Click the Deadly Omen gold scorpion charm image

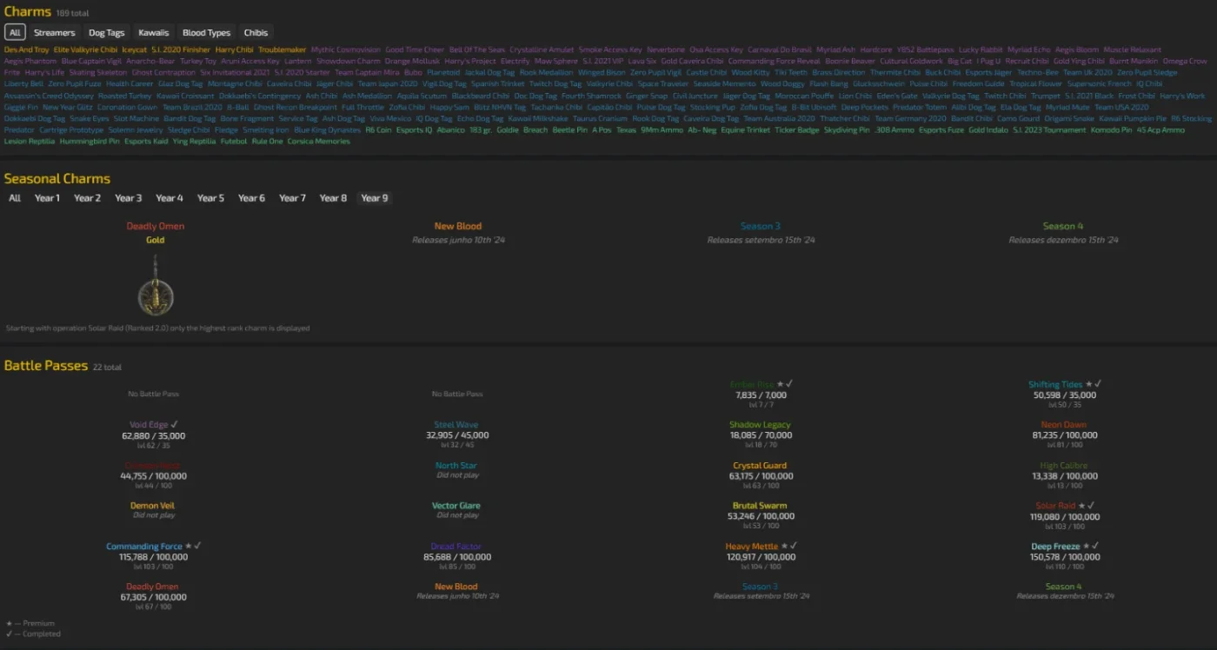coord(156,287)
